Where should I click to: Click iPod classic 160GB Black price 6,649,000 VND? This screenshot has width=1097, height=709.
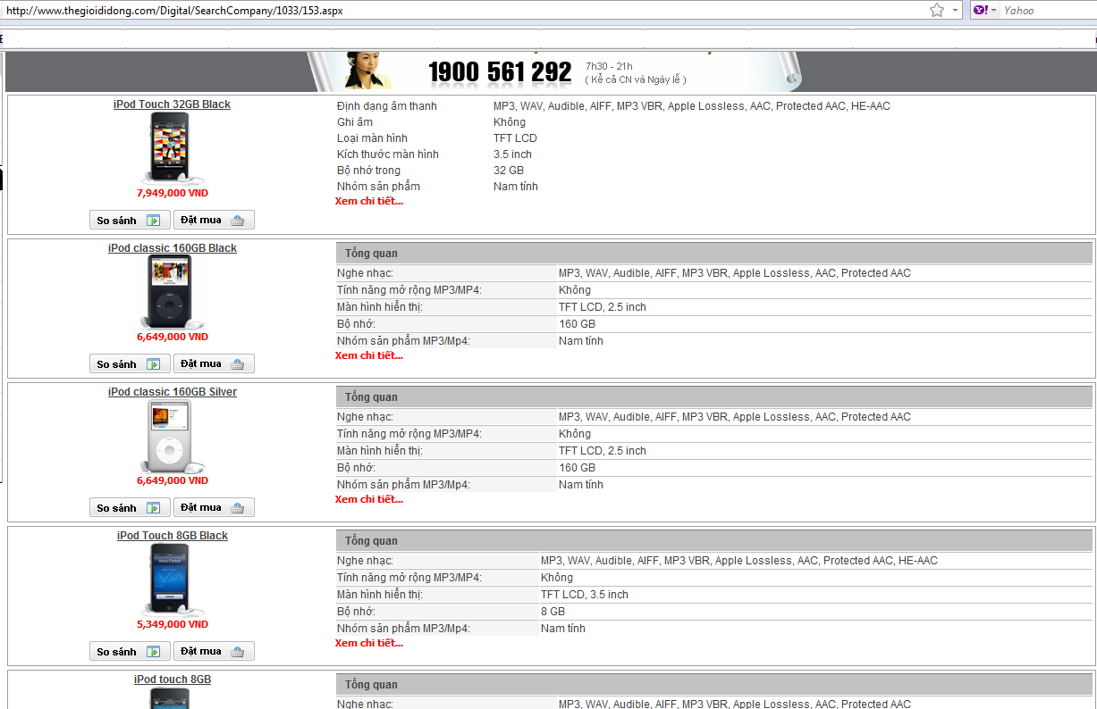coord(173,337)
